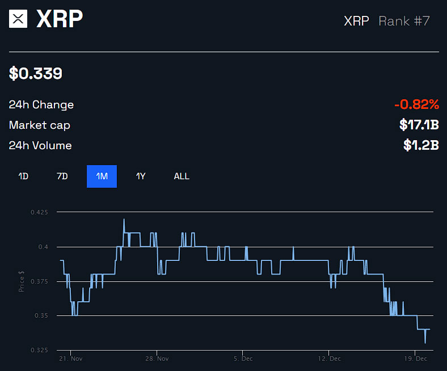
Task: Click the Market cap label
Action: tap(40, 125)
